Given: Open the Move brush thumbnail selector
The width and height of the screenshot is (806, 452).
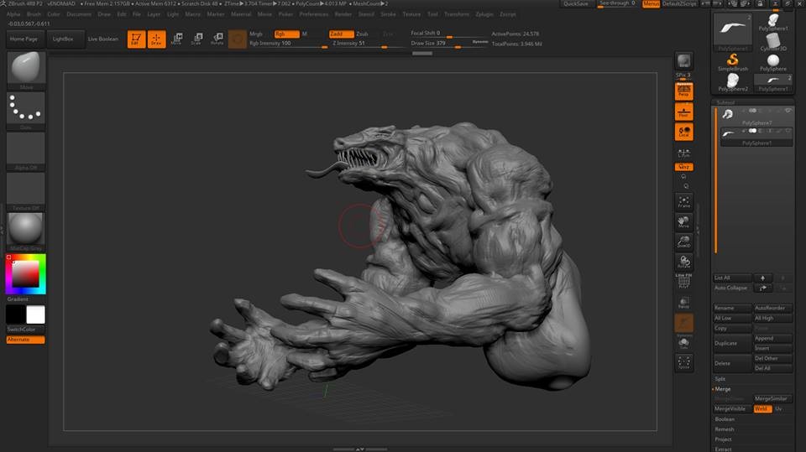Looking at the screenshot, I should click(x=26, y=69).
